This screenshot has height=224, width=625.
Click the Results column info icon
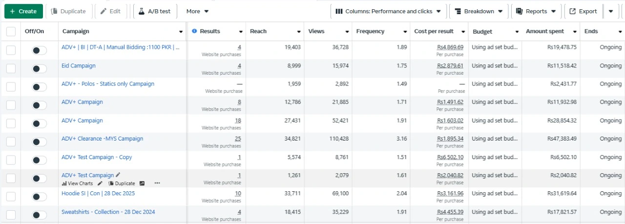194,31
